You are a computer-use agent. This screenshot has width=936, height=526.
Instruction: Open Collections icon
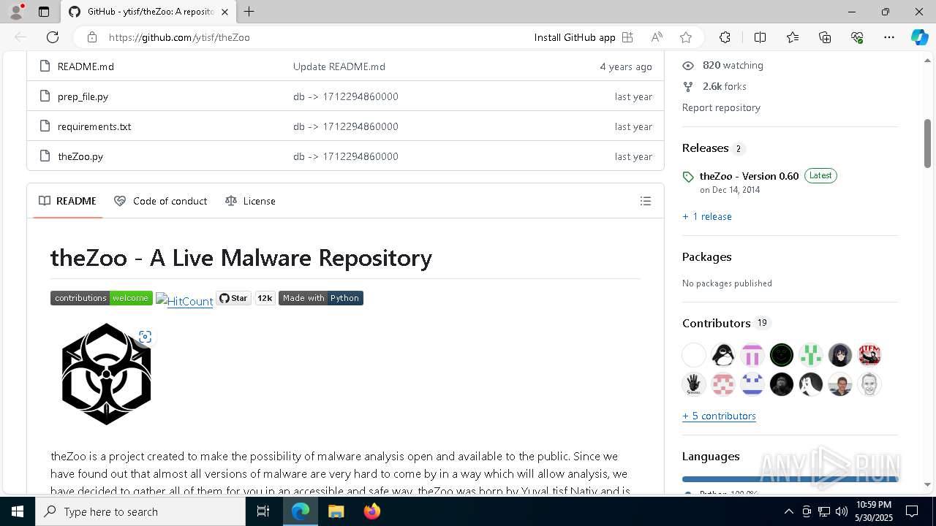pyautogui.click(x=825, y=37)
